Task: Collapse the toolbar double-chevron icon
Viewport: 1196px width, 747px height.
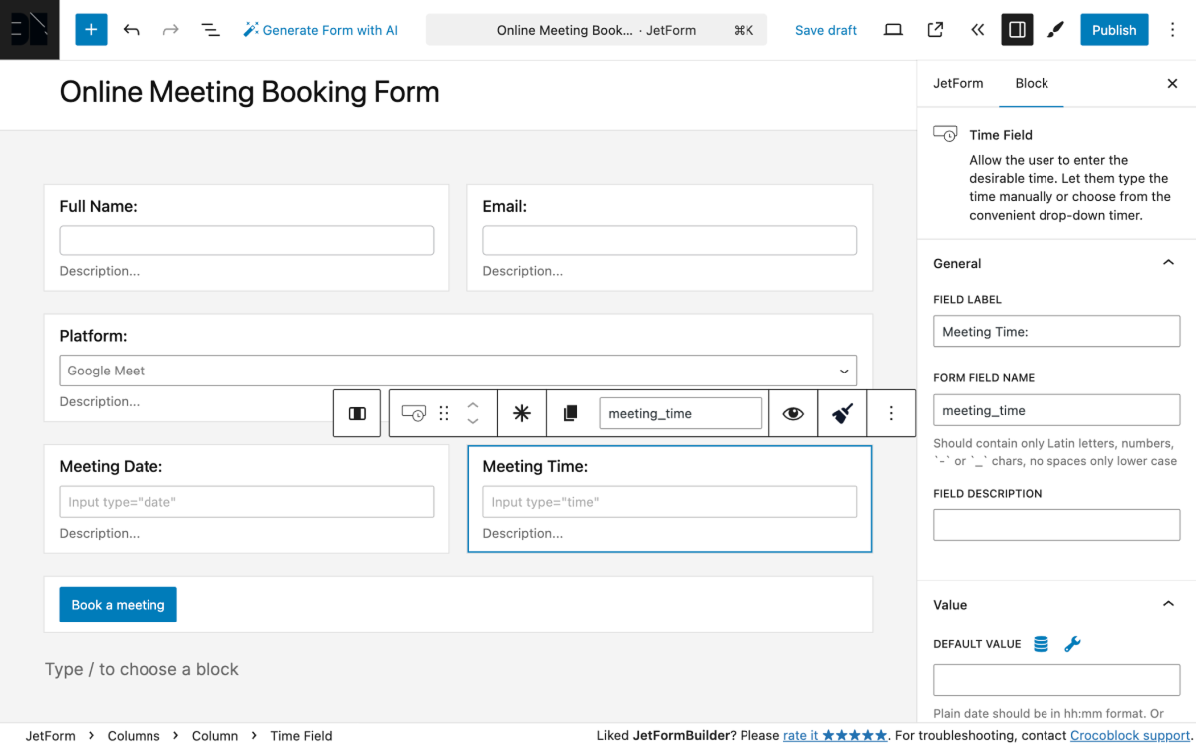Action: (x=977, y=30)
